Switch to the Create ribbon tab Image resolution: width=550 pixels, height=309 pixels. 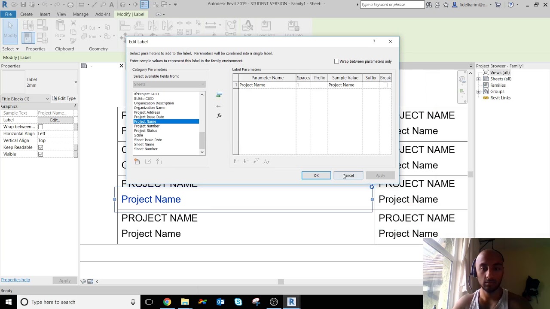click(26, 14)
